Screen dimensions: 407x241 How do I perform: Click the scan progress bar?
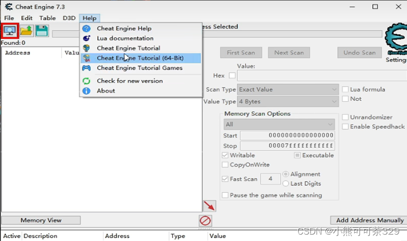tap(292, 34)
